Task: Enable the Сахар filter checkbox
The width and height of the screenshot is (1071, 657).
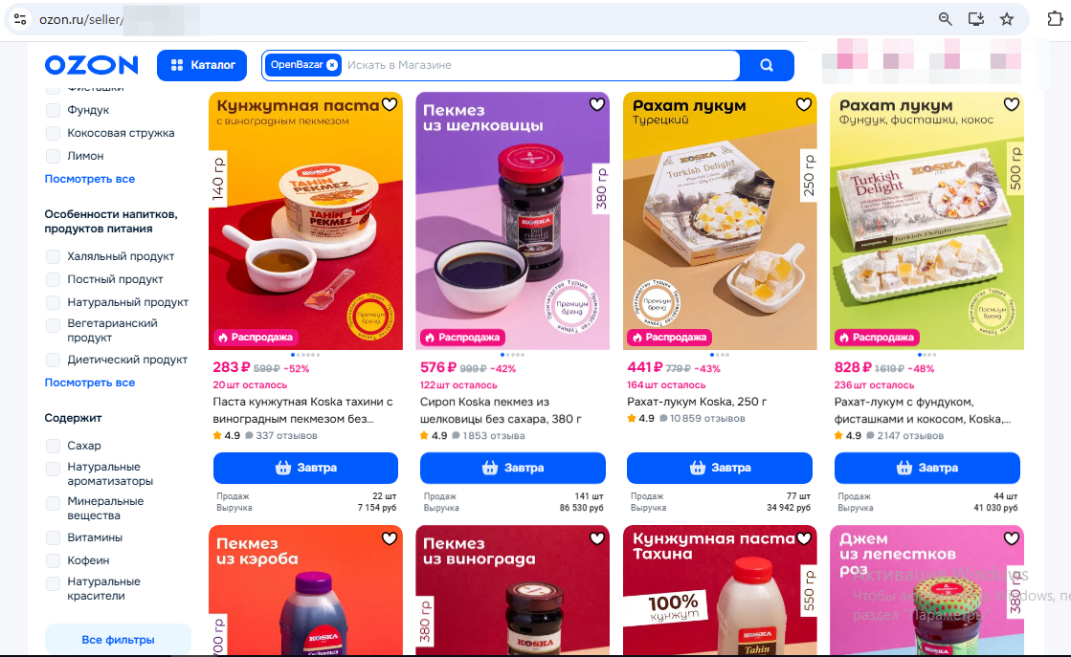Action: pos(53,446)
